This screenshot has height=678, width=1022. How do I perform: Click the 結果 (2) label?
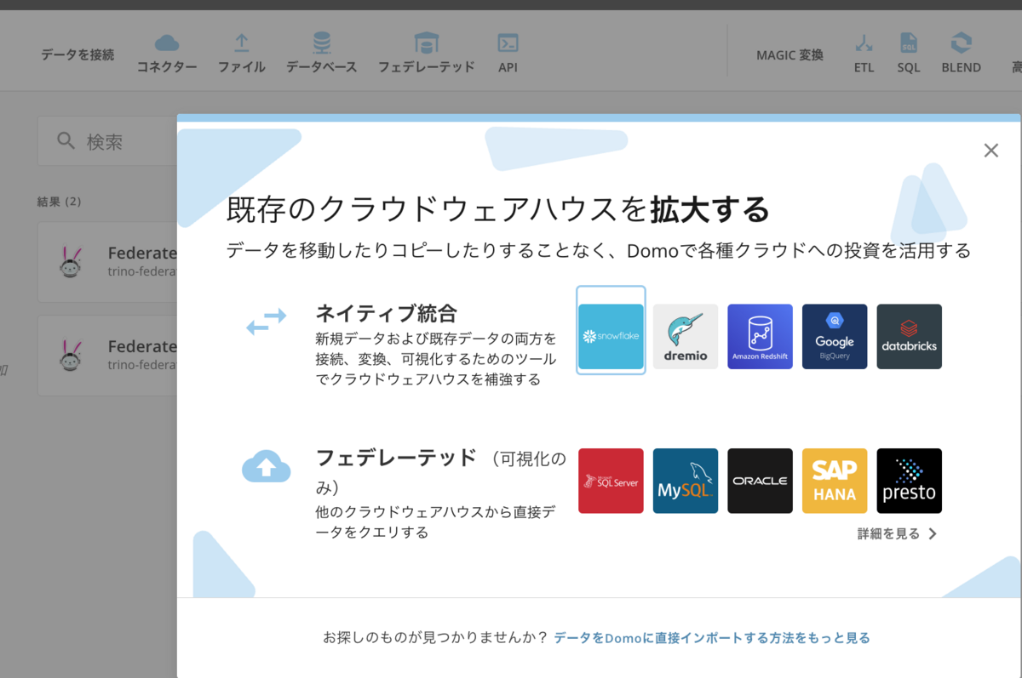(x=60, y=202)
